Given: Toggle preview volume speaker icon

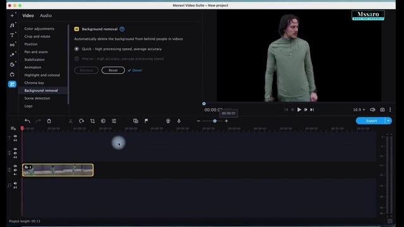Looking at the screenshot, I should coord(372,110).
